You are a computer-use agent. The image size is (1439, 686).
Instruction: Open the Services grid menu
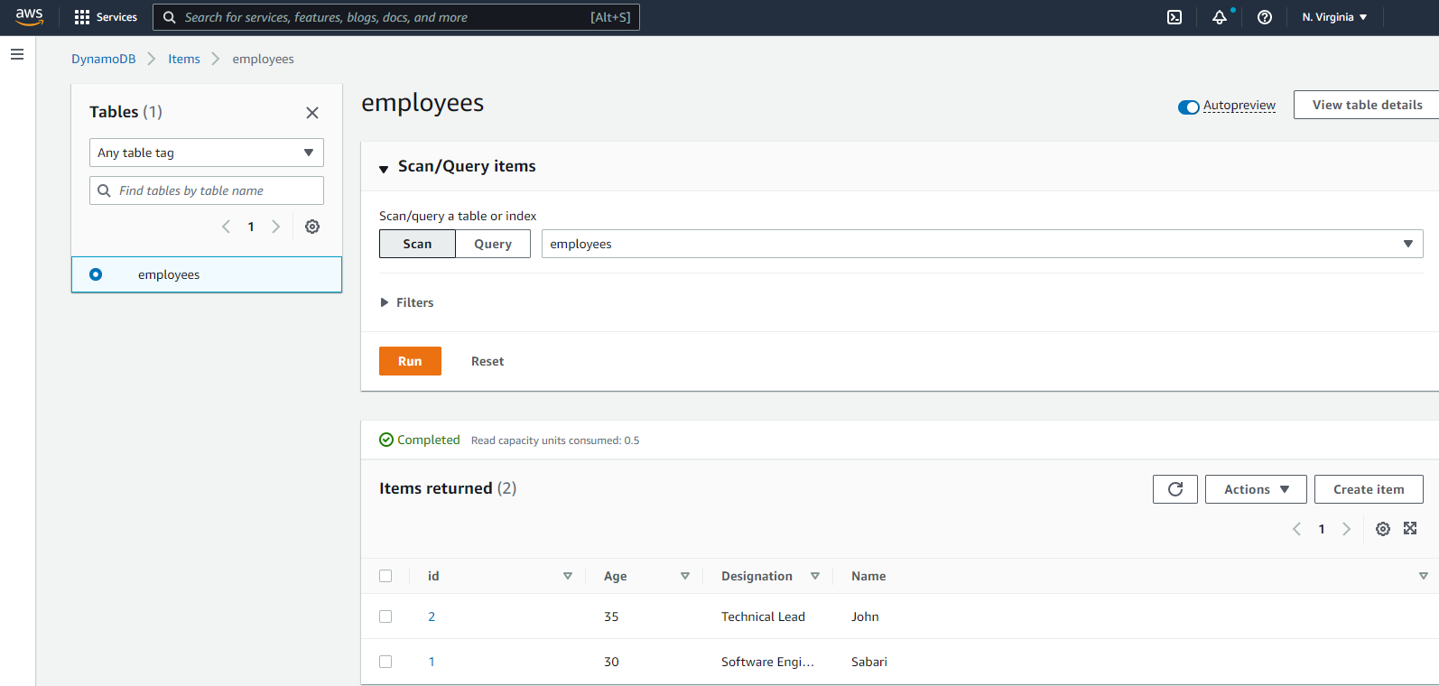(106, 17)
